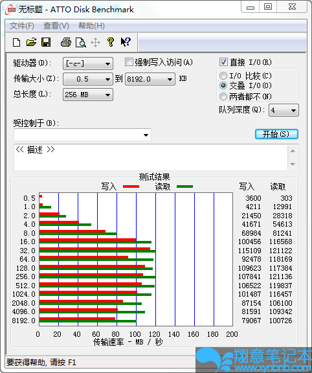312x373 pixels.
Task: Click the yellow question mark About icon
Action: [110, 42]
